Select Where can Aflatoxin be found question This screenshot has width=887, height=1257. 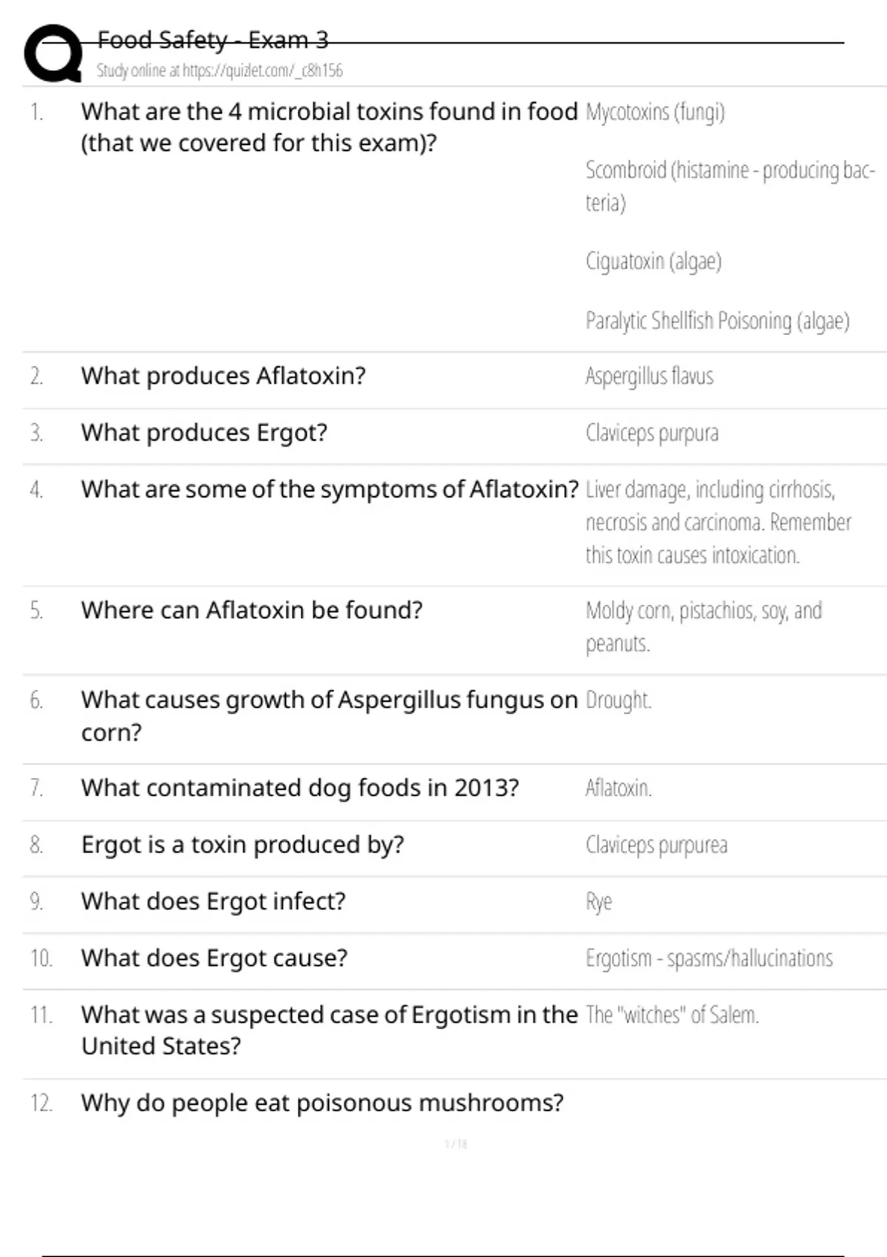pos(251,610)
